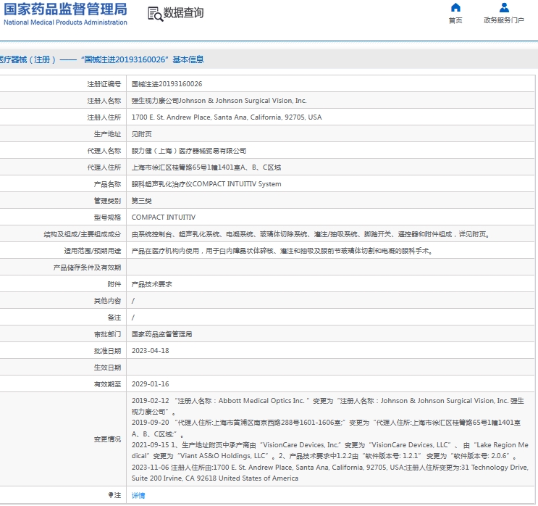
Task: Select the 生效日期 label cell
Action: [107, 368]
